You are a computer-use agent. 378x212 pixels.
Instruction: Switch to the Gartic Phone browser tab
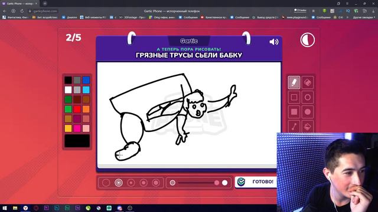[19, 4]
